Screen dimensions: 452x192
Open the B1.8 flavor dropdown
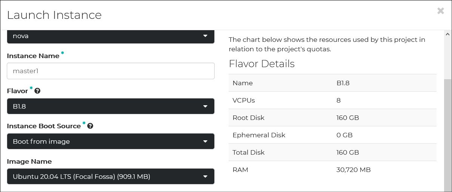pyautogui.click(x=111, y=106)
